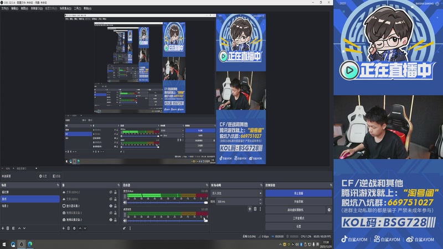This screenshot has width=443, height=249.
Task: Open advanced audio properties in the mixer footer
Action: [x=124, y=228]
